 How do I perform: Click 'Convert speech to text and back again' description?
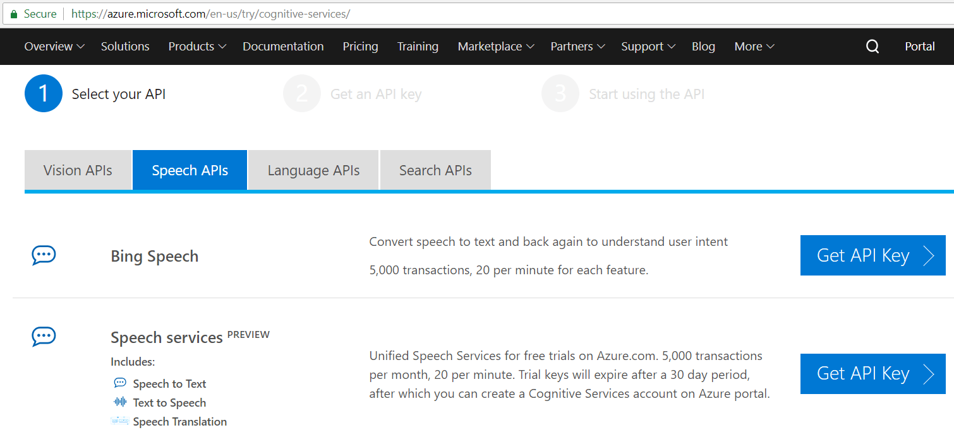548,241
